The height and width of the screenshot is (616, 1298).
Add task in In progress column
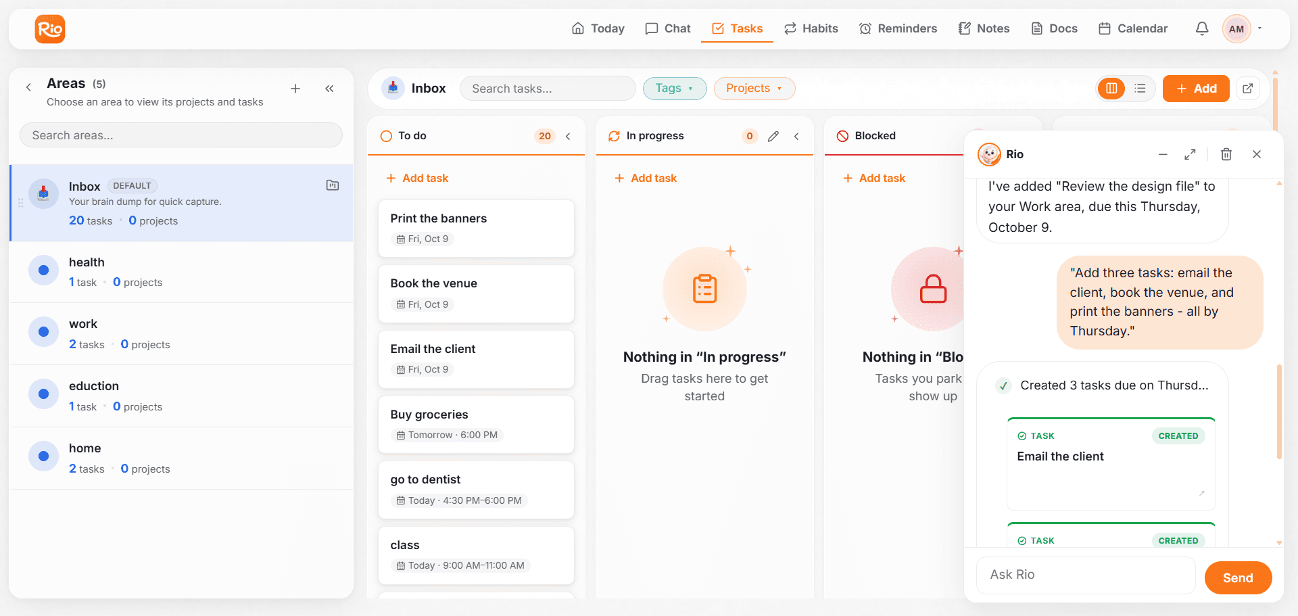point(646,178)
